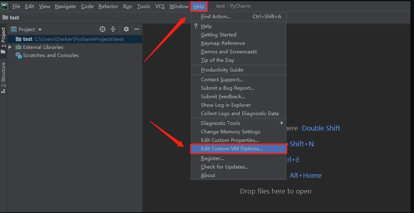Viewport: 414px width, 213px height.
Task: Open the File menu
Action: pyautogui.click(x=16, y=6)
